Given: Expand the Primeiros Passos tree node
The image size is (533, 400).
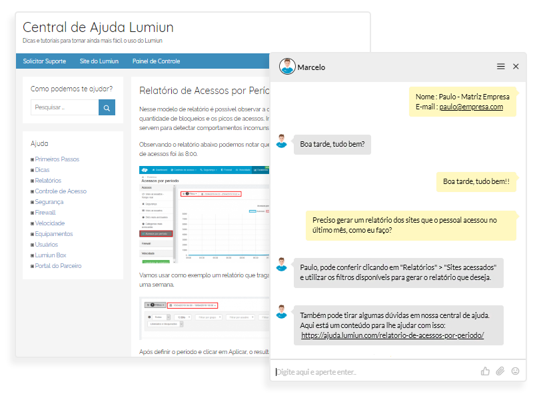Looking at the screenshot, I should (x=32, y=159).
